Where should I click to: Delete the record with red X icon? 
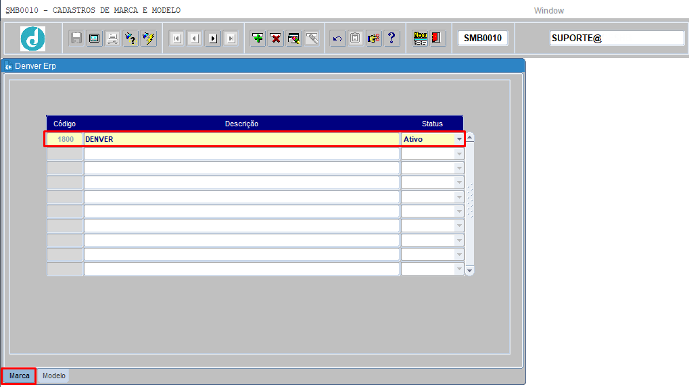276,38
